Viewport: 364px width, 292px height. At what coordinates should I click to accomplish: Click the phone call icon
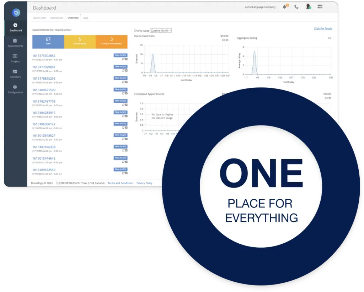pos(296,7)
